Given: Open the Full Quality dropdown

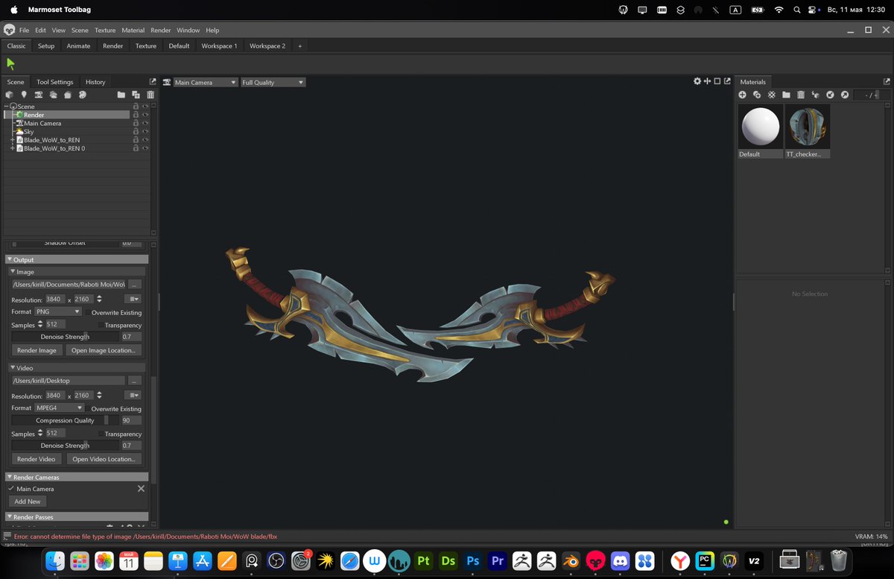Looking at the screenshot, I should point(273,82).
